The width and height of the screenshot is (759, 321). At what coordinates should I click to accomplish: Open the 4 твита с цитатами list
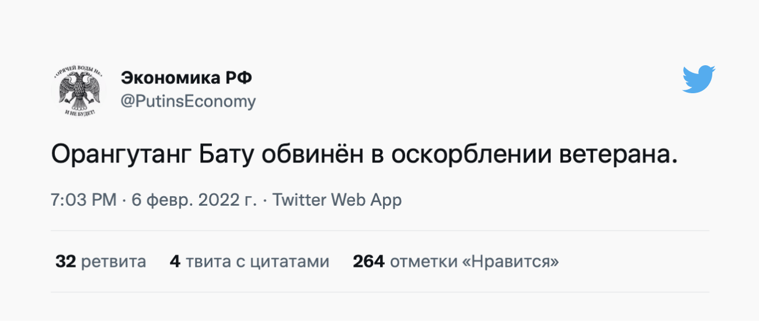click(249, 262)
